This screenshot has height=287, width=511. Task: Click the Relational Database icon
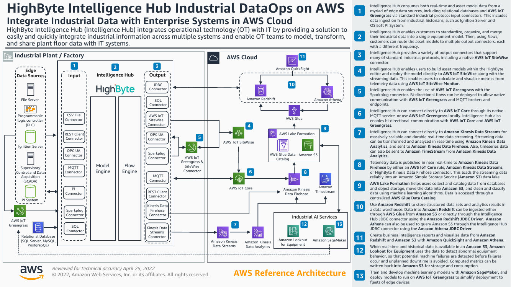click(38, 228)
